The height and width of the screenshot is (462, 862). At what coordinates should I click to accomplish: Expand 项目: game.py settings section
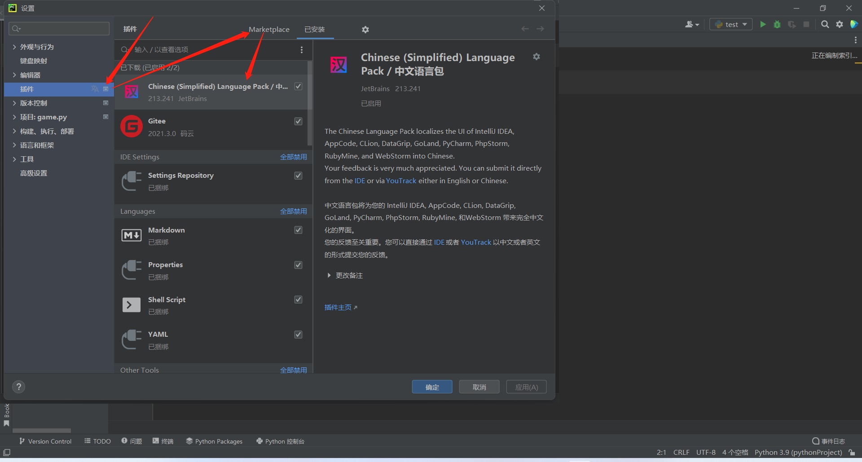coord(14,117)
